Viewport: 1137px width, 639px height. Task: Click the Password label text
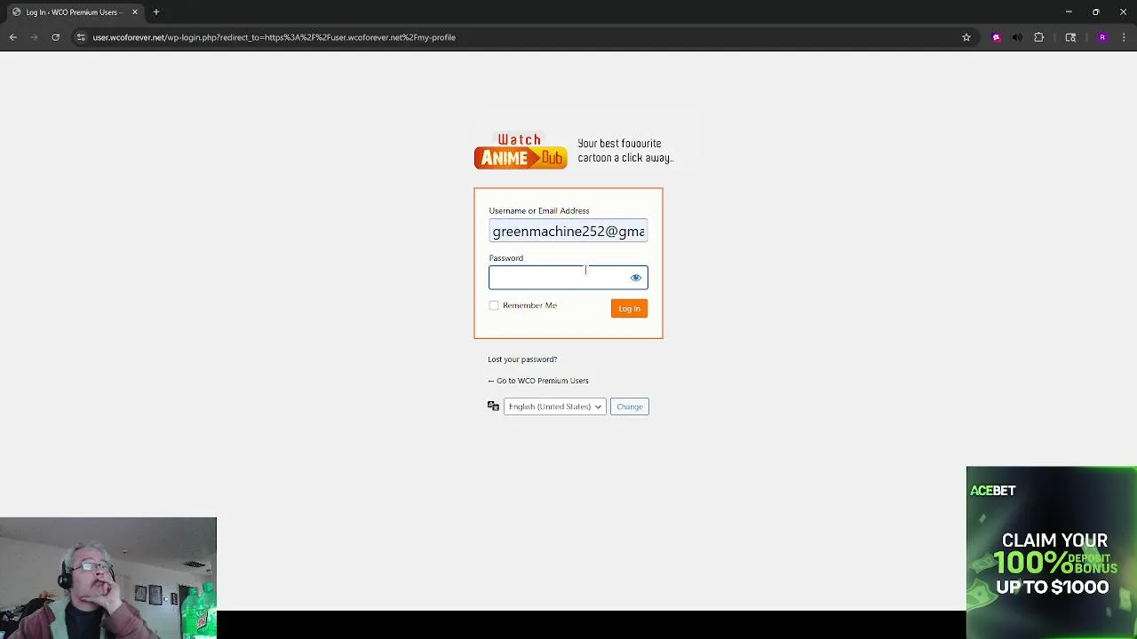506,258
